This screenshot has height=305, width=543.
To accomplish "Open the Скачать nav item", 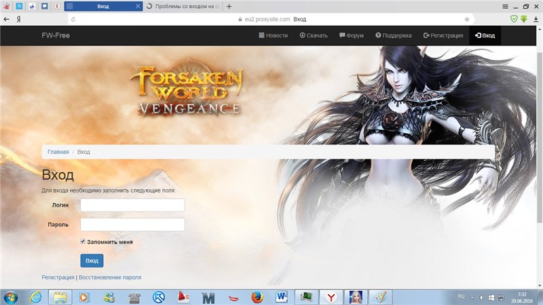I will pyautogui.click(x=314, y=35).
